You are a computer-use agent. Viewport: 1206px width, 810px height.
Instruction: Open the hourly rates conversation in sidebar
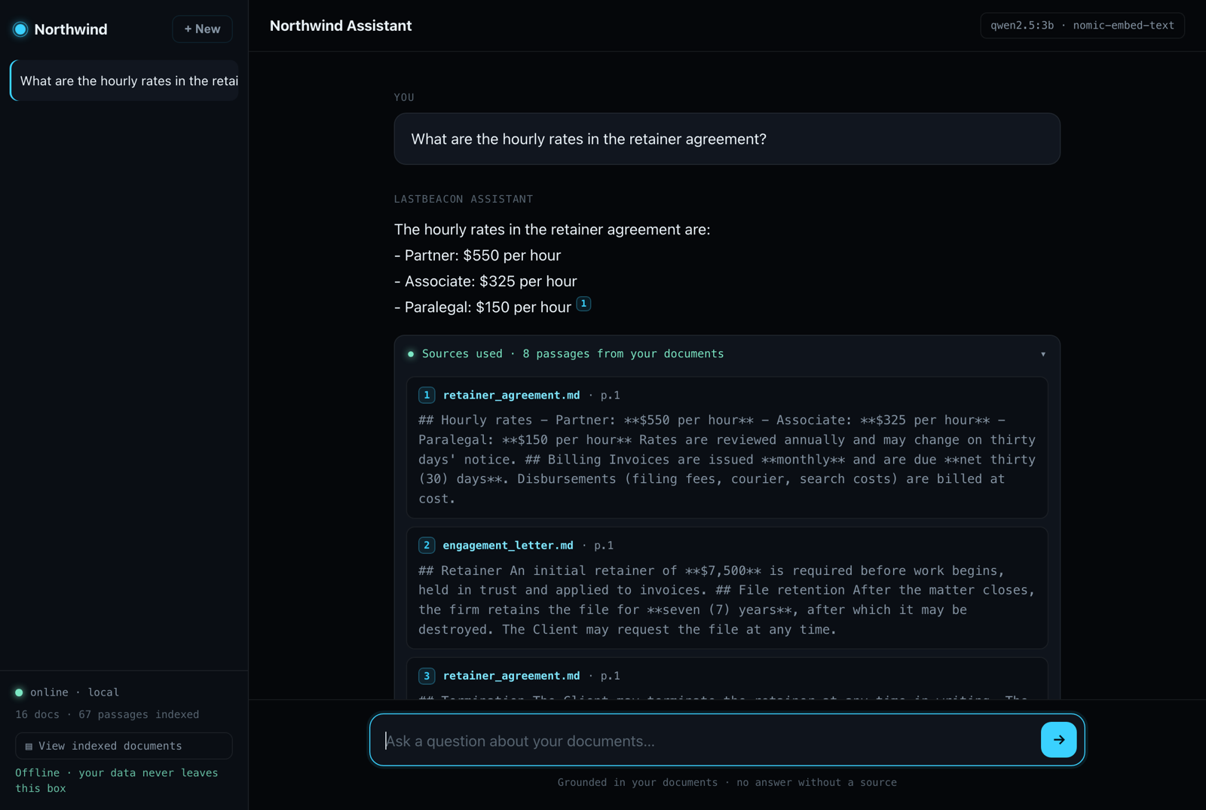coord(124,81)
